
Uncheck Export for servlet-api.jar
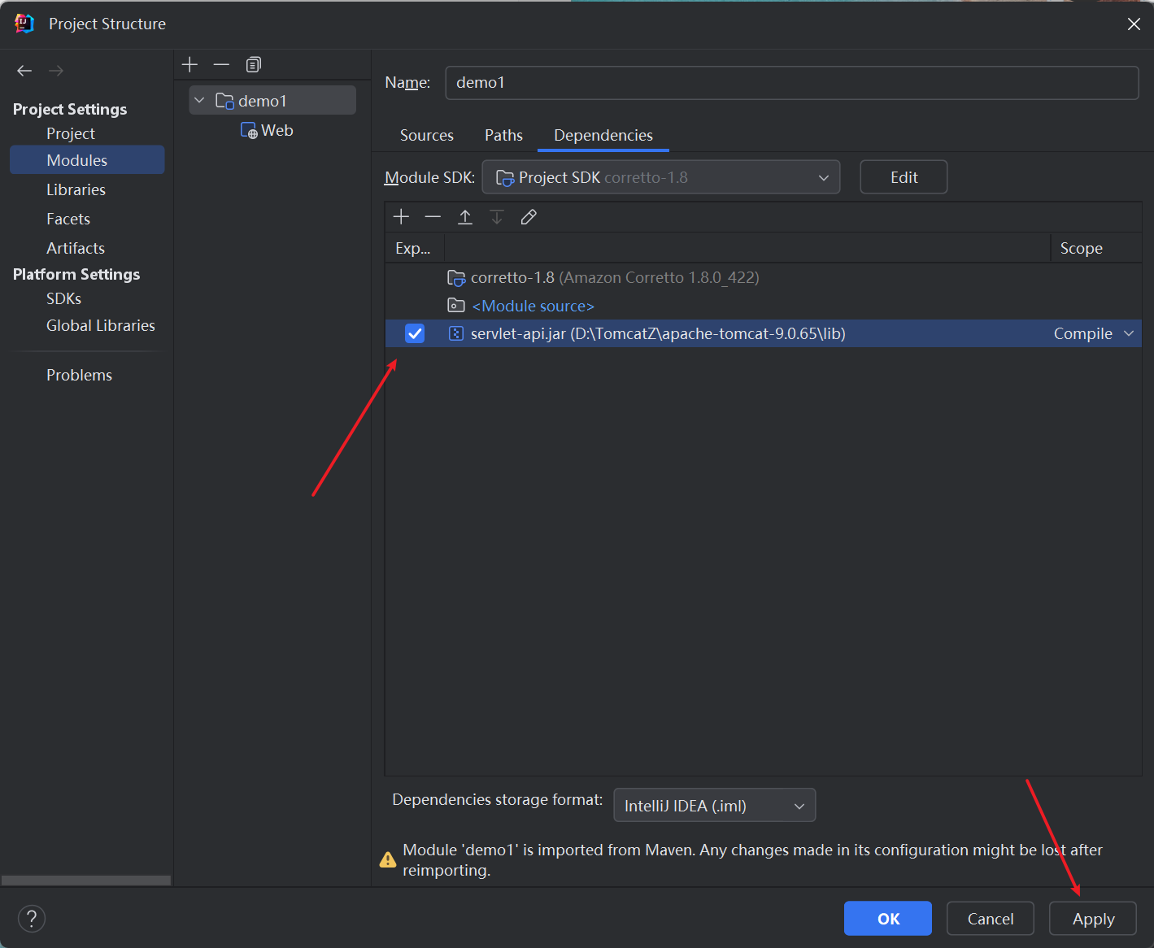tap(415, 333)
